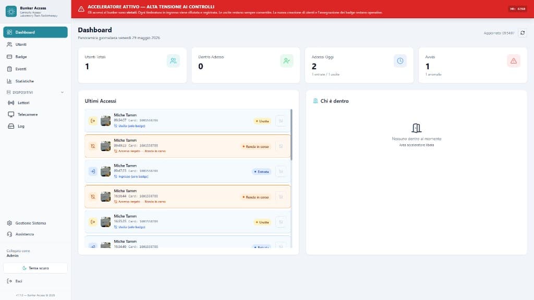Click the Ultimi Accessi list scrollbar
Screen dimensions: 534x300
click(291, 135)
